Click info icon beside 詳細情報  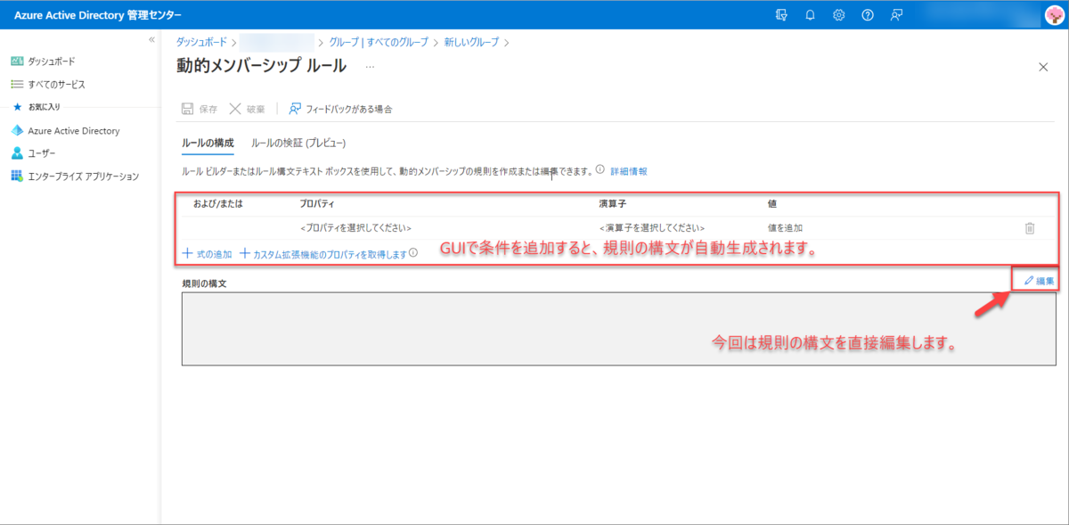coord(600,169)
